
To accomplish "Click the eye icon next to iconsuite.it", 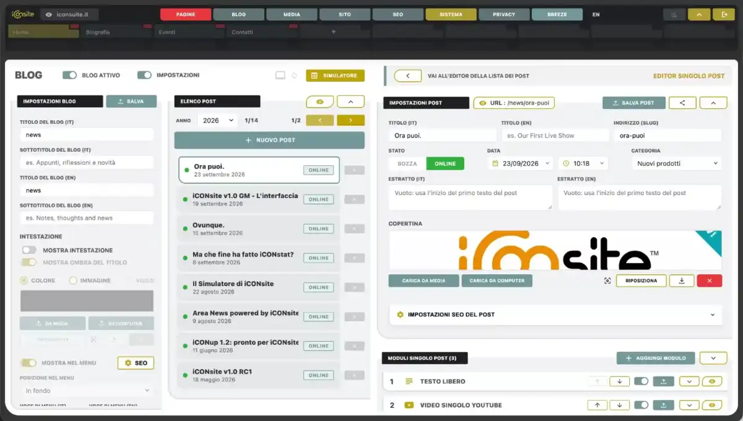I will pos(49,14).
